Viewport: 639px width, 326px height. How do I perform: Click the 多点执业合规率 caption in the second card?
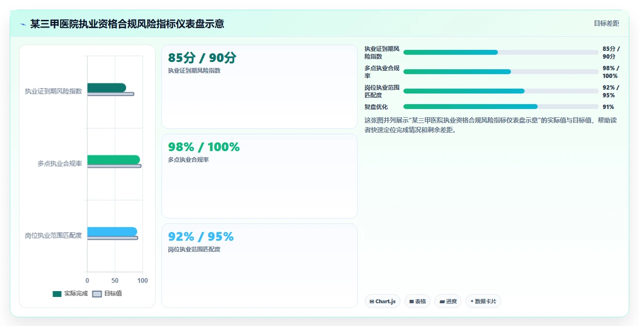click(x=188, y=160)
